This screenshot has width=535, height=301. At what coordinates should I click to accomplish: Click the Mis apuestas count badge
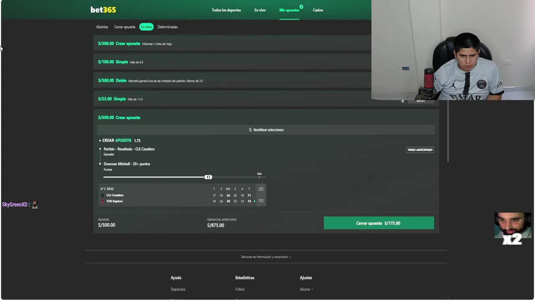pos(301,7)
